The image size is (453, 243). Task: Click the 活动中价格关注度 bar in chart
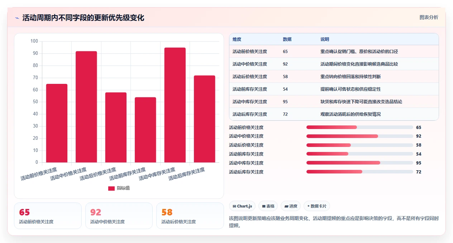click(86, 107)
